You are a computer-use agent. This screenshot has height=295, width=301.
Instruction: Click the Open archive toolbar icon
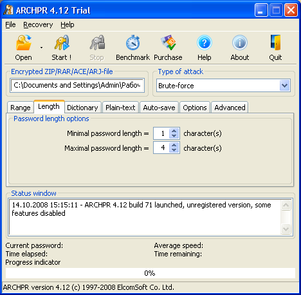click(x=24, y=43)
